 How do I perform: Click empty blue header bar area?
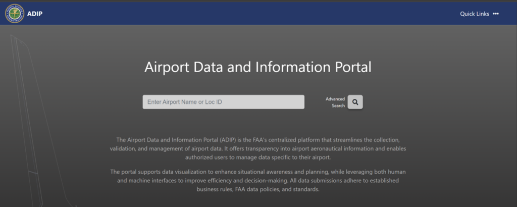point(252,14)
